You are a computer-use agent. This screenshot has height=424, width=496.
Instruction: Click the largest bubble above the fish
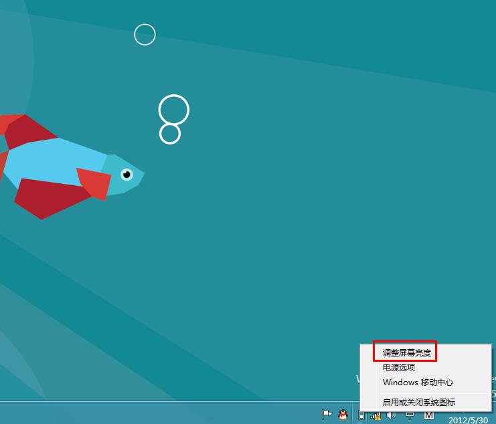pyautogui.click(x=174, y=110)
